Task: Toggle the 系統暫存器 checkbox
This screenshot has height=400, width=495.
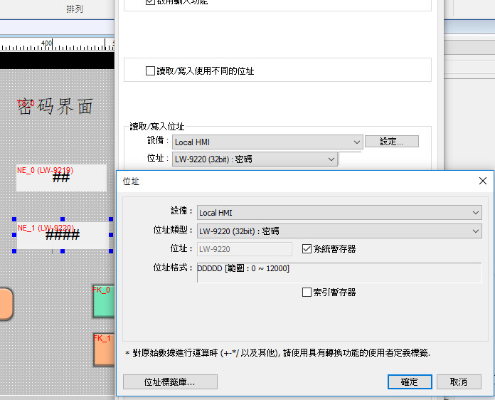Action: point(307,249)
